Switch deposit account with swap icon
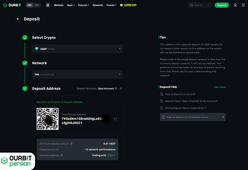The image size is (248, 170). 121,88
